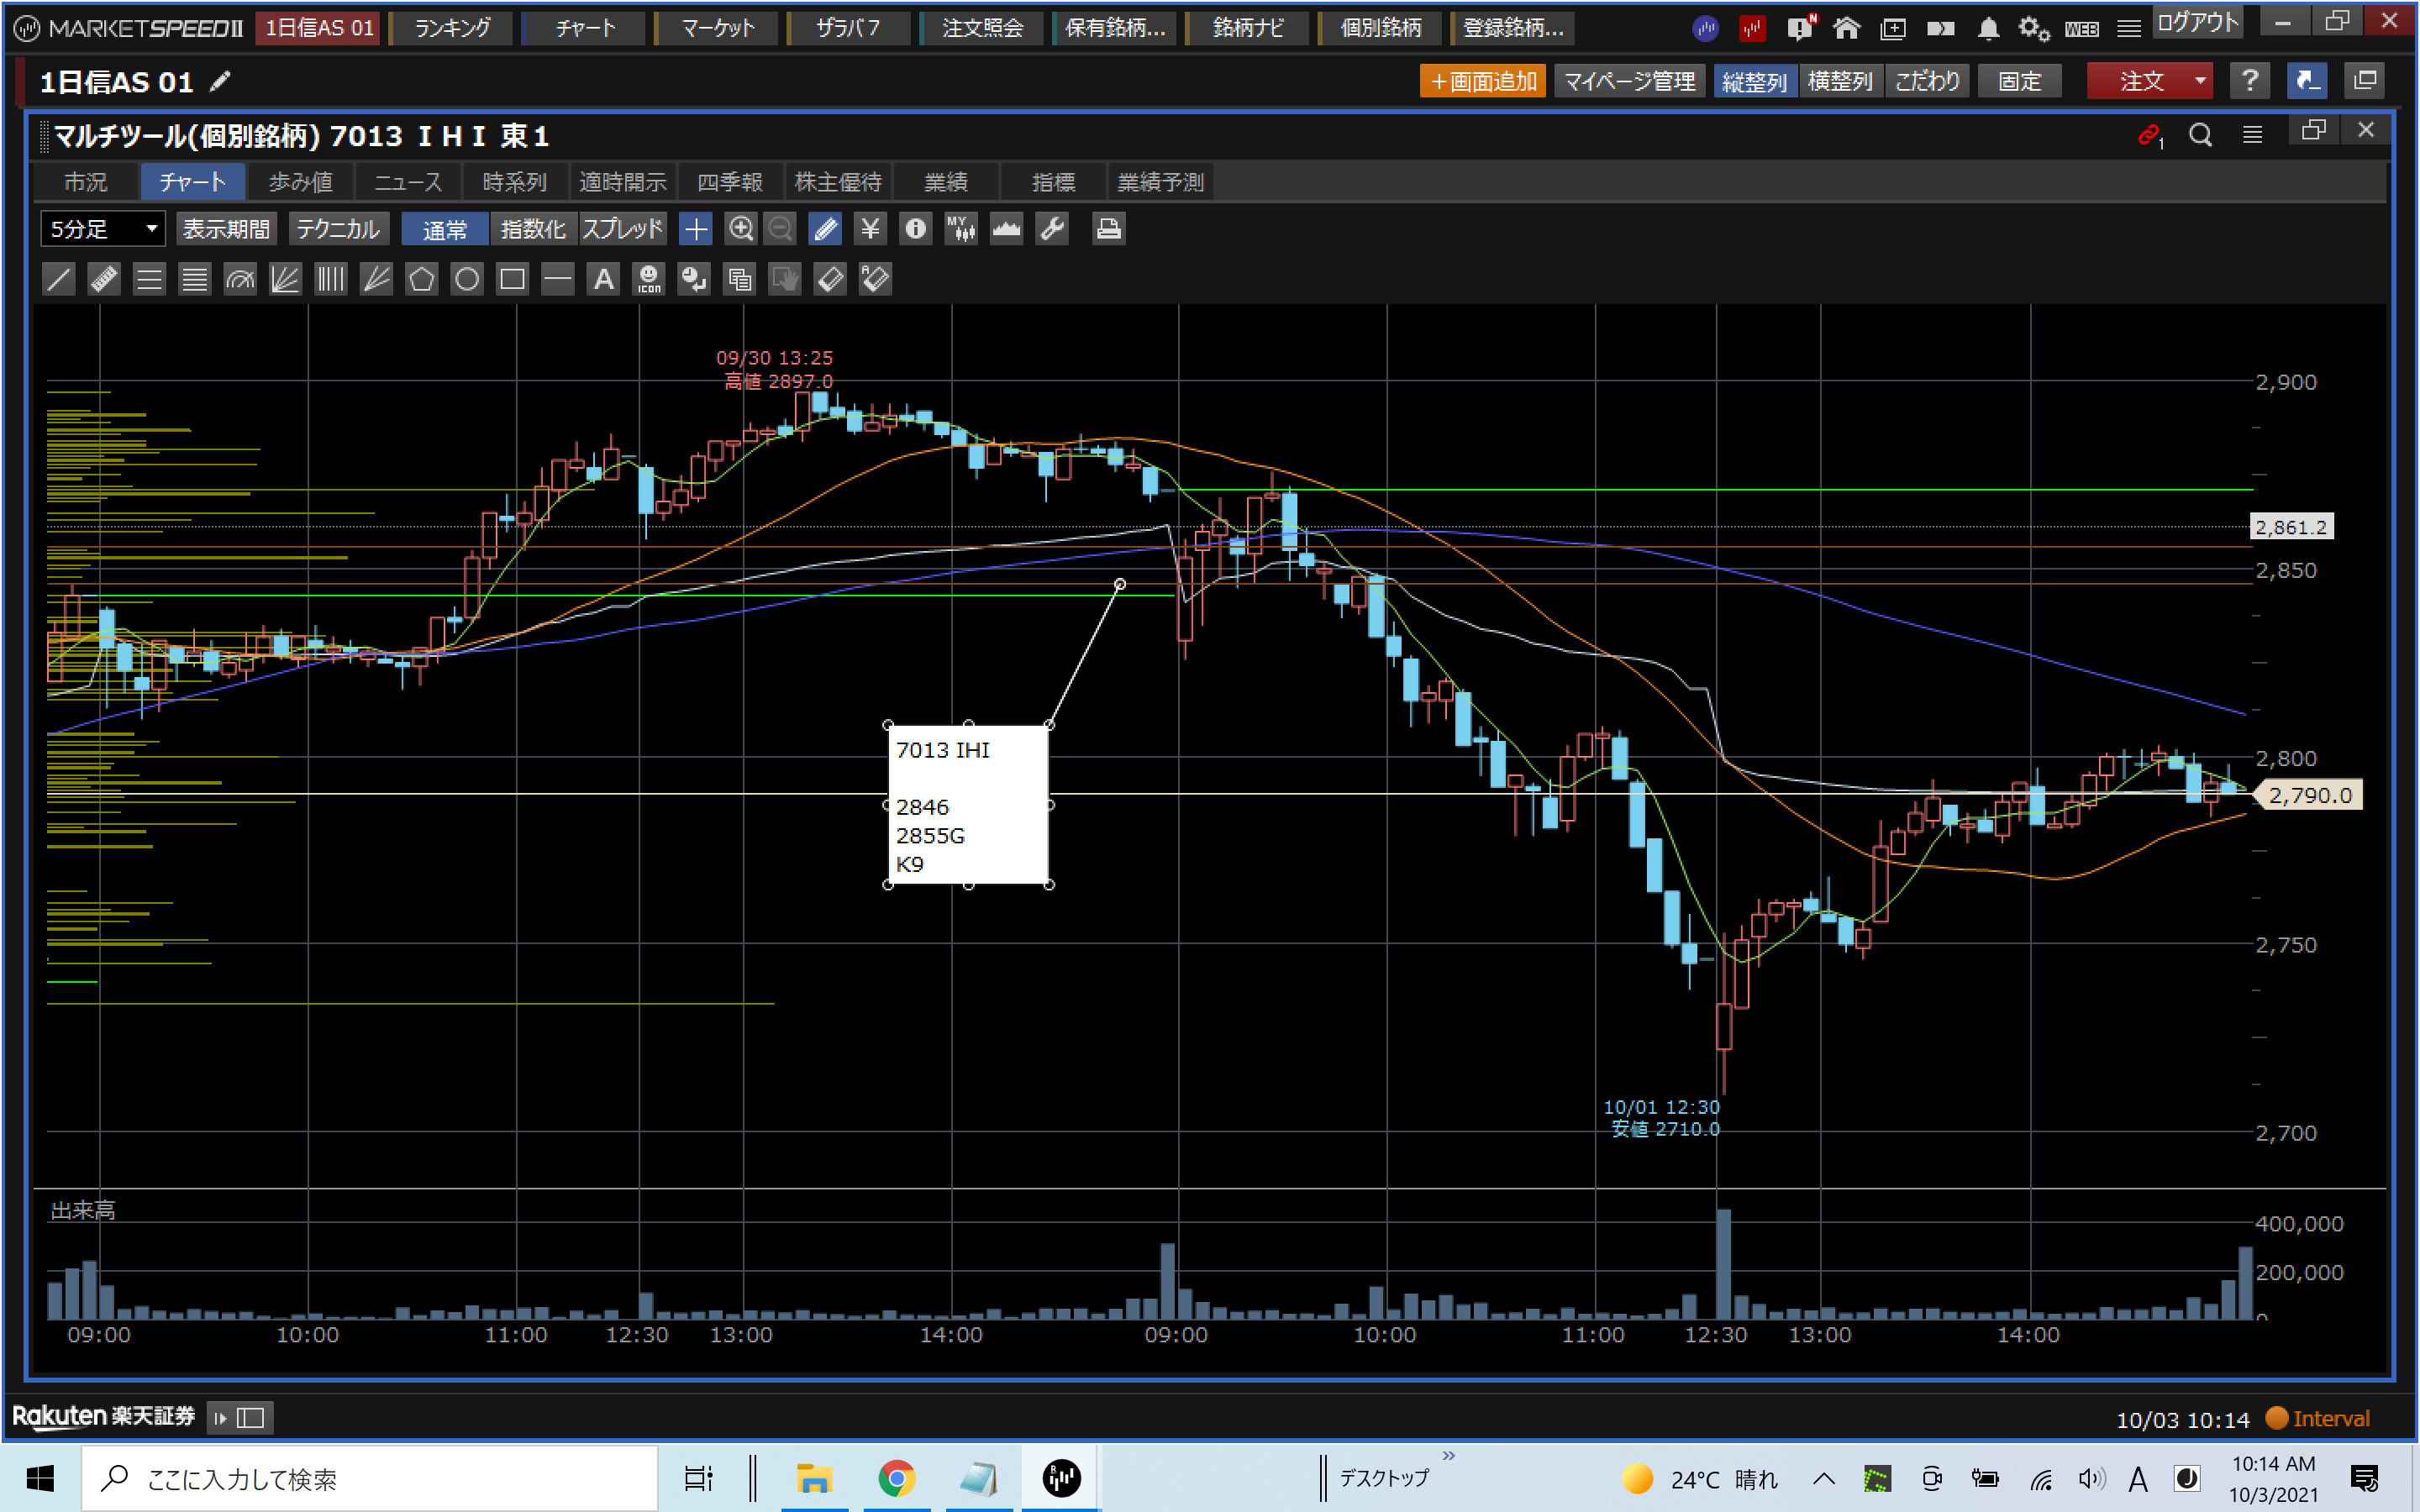Viewport: 2420px width, 1512px height.
Task: Click the ＋画面追加 button
Action: tap(1482, 81)
